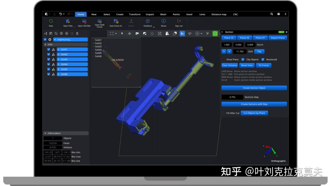Click the camera view icon
The height and width of the screenshot is (186, 331).
137,34
